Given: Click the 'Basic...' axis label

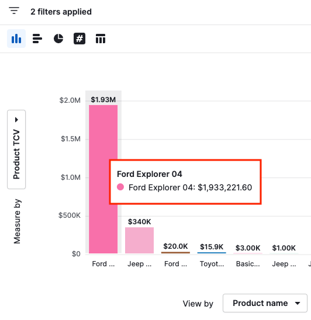Looking at the screenshot, I should point(248,264).
